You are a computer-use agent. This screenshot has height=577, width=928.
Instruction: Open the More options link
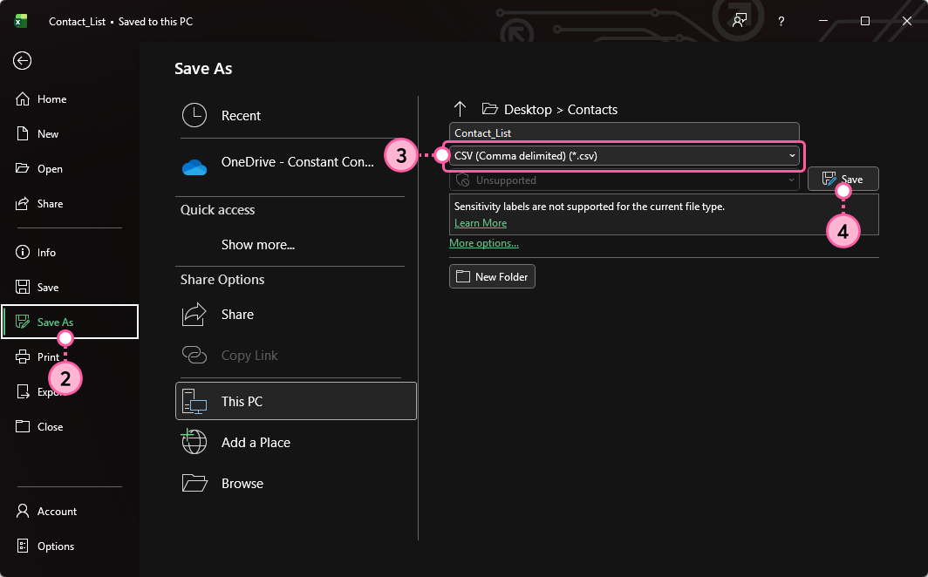484,243
